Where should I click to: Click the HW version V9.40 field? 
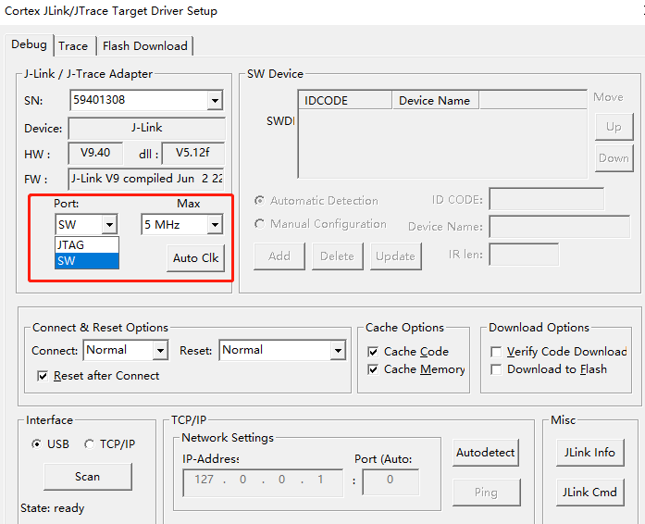(x=95, y=153)
